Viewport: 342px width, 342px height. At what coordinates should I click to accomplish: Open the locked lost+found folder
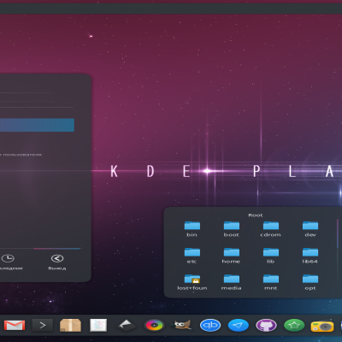pyautogui.click(x=192, y=282)
